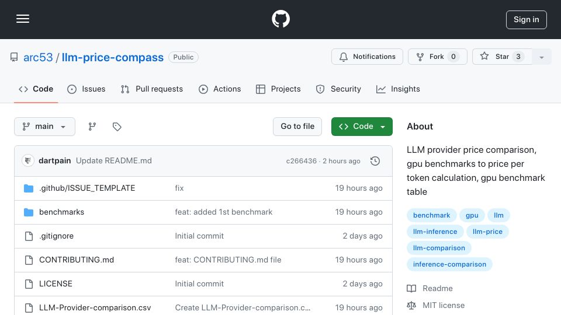Open the llm-price-compass repository link
The image size is (561, 315).
pos(112,57)
